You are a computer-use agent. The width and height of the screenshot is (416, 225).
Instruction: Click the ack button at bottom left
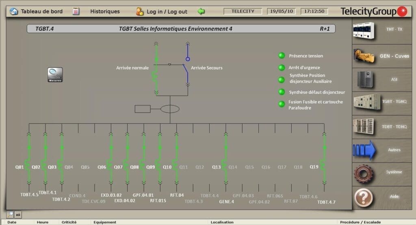18,215
